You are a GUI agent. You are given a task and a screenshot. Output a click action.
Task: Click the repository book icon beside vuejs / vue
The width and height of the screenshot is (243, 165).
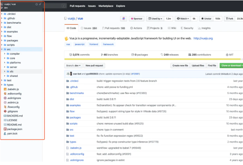point(66,18)
